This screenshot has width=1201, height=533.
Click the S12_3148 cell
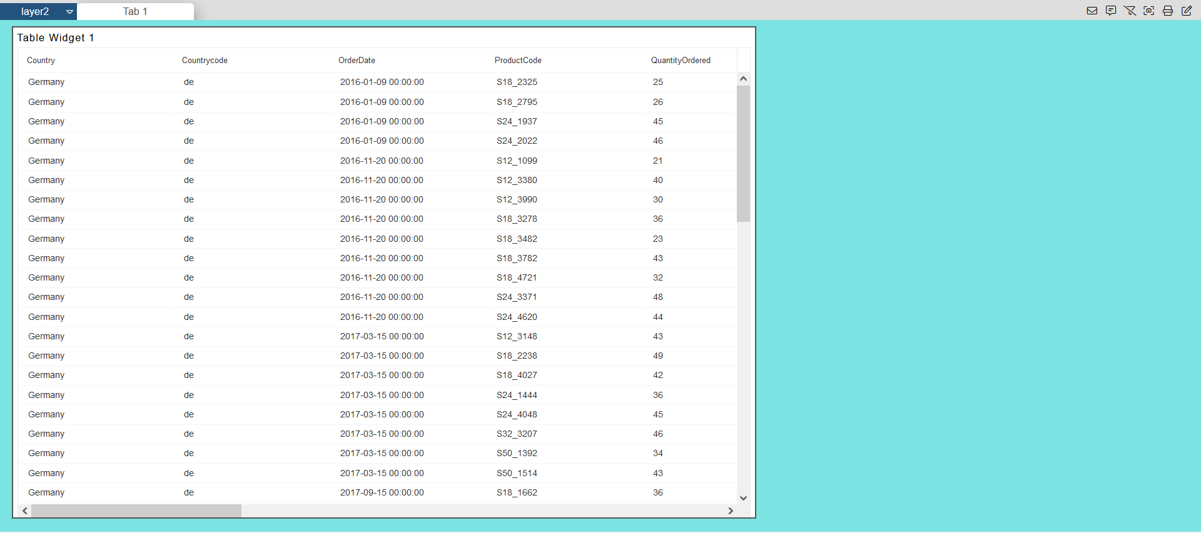click(x=517, y=336)
